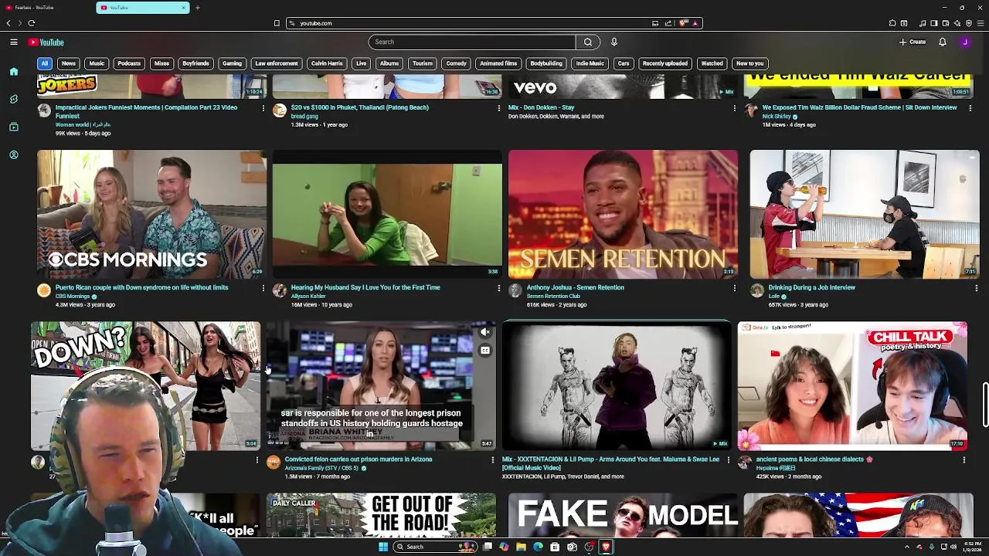Click the Brave browser taskbar icon
The height and width of the screenshot is (556, 989).
click(x=606, y=547)
